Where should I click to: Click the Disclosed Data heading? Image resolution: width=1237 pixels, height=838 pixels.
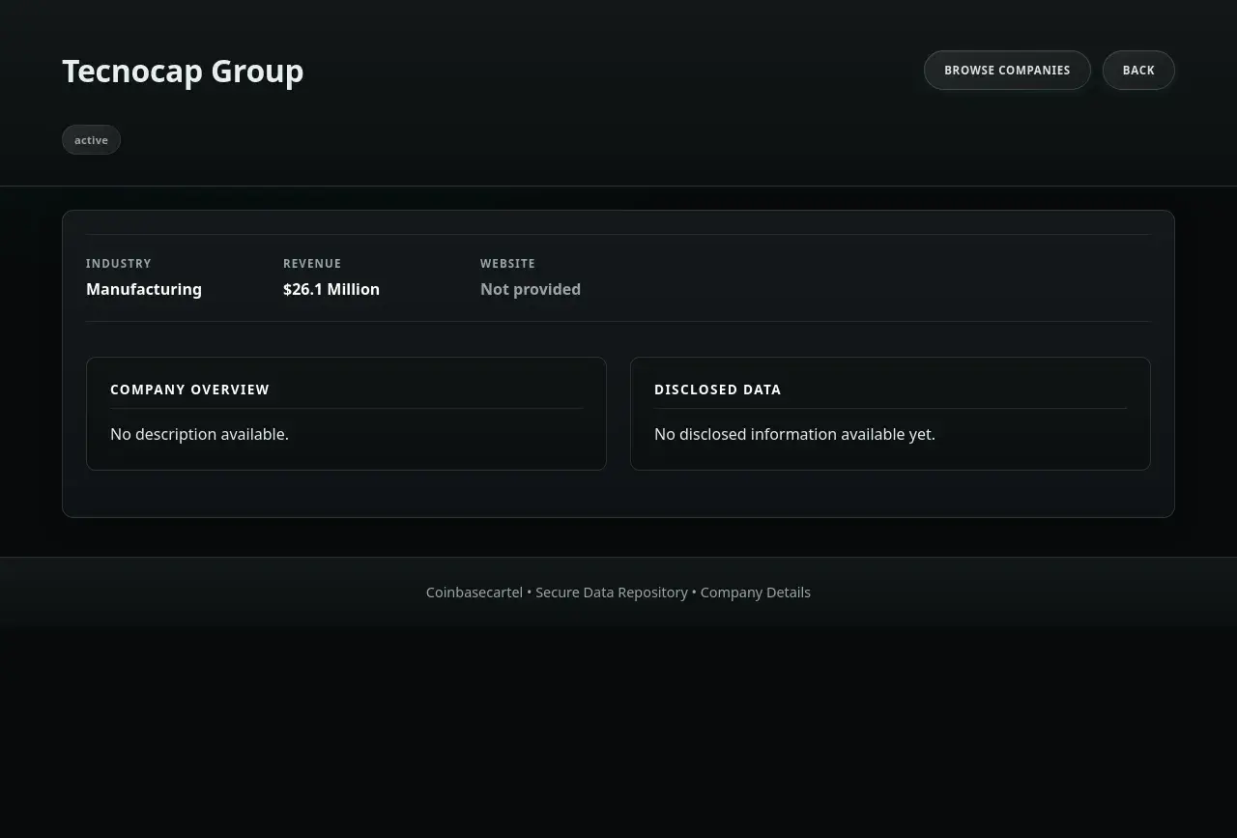pos(717,390)
